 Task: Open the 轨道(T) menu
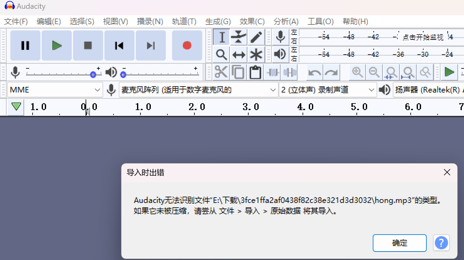pyautogui.click(x=184, y=22)
